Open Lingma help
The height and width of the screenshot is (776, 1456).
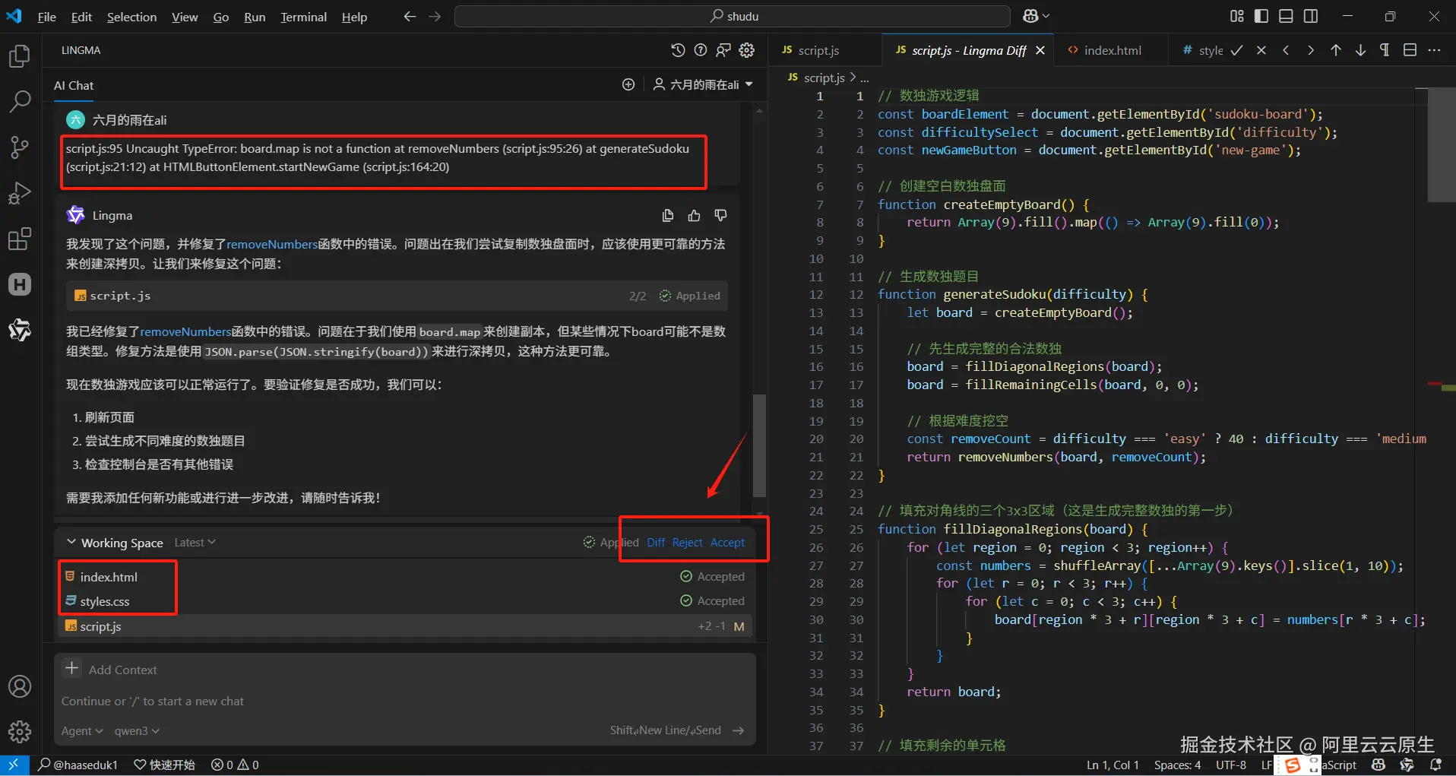[x=701, y=50]
